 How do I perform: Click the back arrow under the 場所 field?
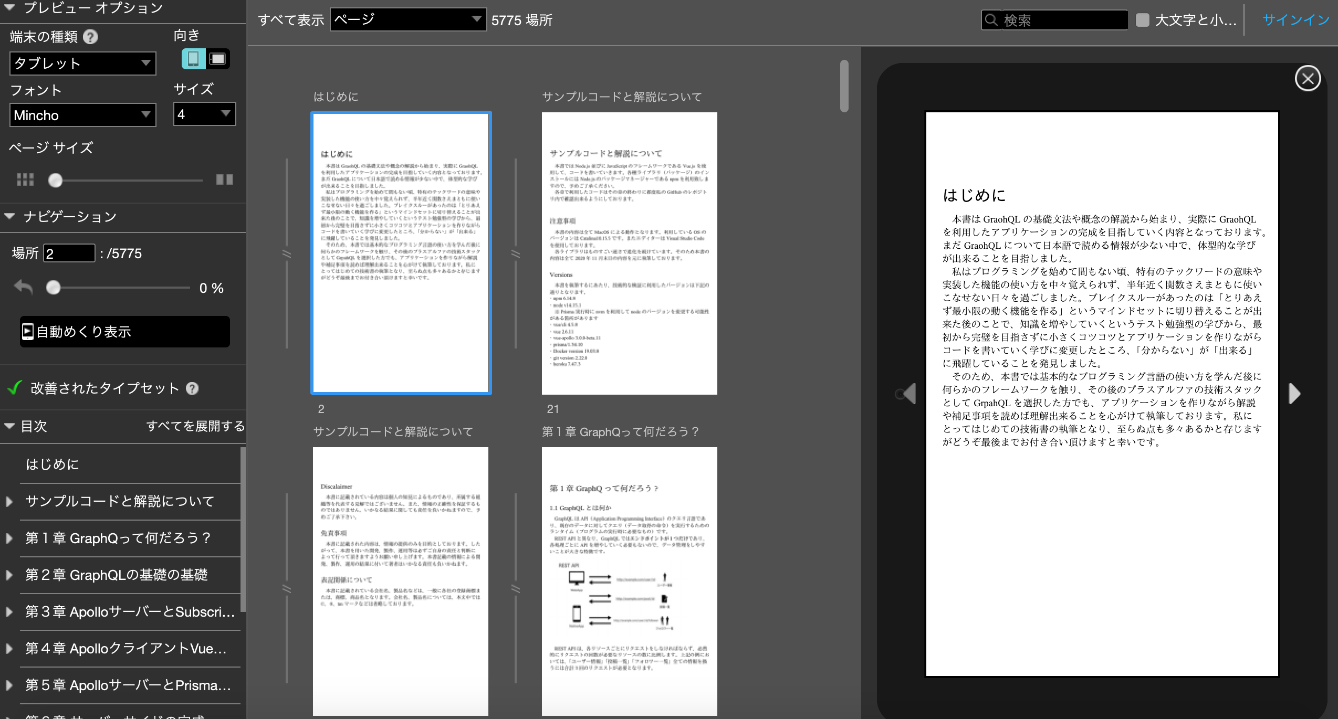(x=23, y=288)
